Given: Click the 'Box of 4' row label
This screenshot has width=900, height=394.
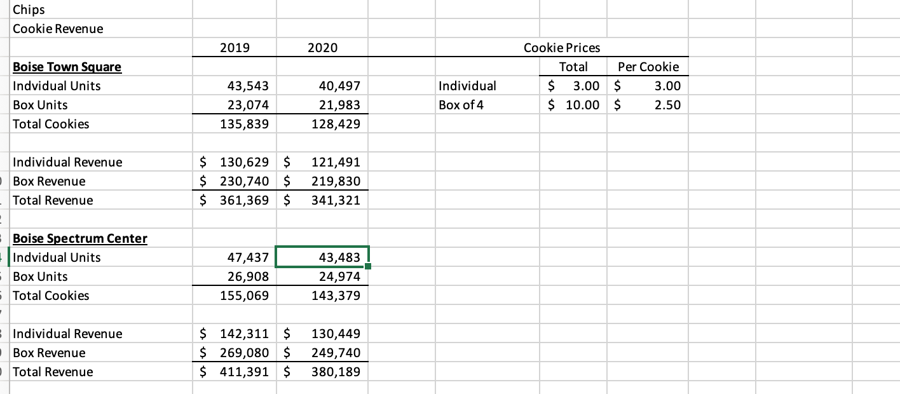Looking at the screenshot, I should (487, 105).
